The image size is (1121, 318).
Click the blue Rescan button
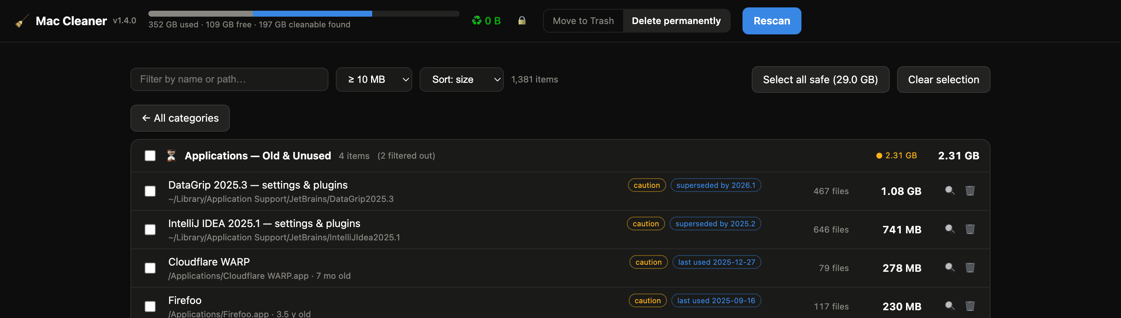[x=771, y=21]
